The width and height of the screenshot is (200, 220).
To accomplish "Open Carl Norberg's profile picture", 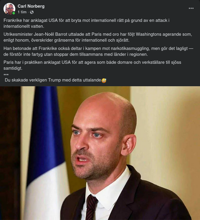I will tap(9, 9).
